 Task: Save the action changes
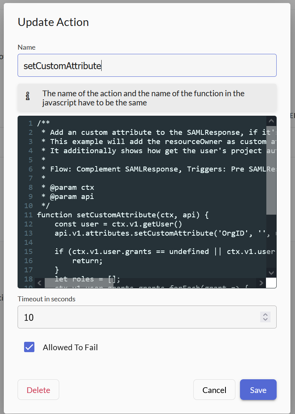click(x=258, y=390)
